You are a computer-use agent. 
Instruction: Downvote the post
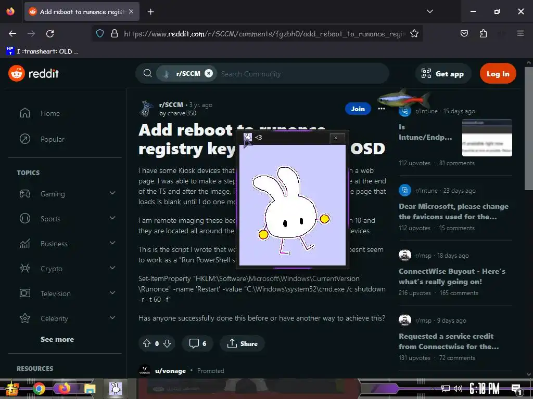click(167, 343)
